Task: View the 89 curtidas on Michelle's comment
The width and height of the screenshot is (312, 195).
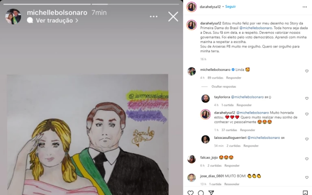Action: pyautogui.click(x=215, y=78)
